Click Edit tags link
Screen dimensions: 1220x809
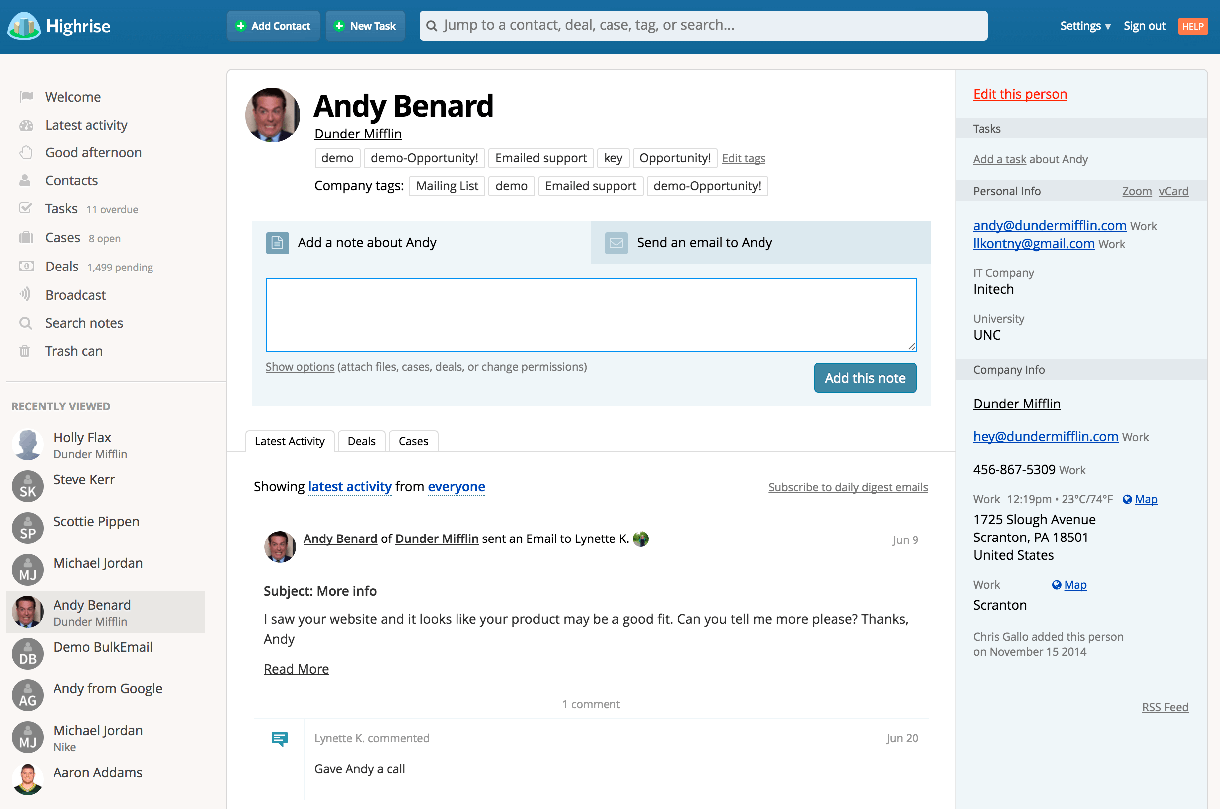[x=743, y=158]
